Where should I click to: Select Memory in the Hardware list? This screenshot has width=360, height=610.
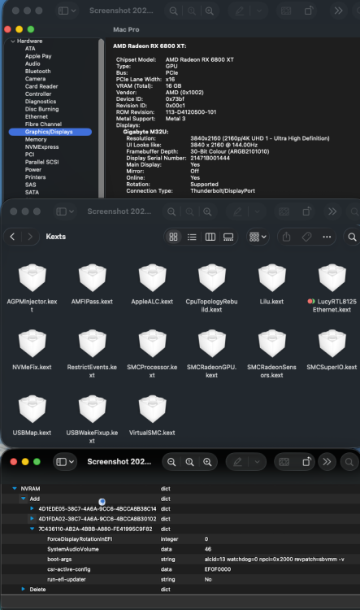pos(36,139)
